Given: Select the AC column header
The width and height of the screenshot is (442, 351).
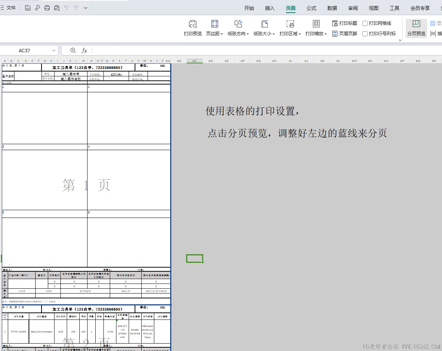Looking at the screenshot, I should coord(194,61).
